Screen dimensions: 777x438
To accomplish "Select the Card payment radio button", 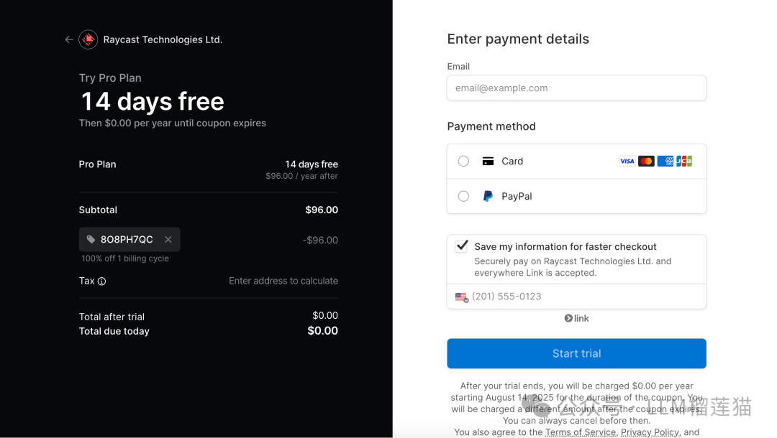I will 463,162.
